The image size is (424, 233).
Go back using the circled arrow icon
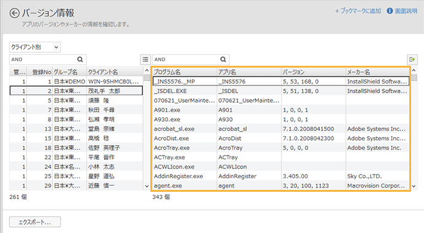(15, 13)
